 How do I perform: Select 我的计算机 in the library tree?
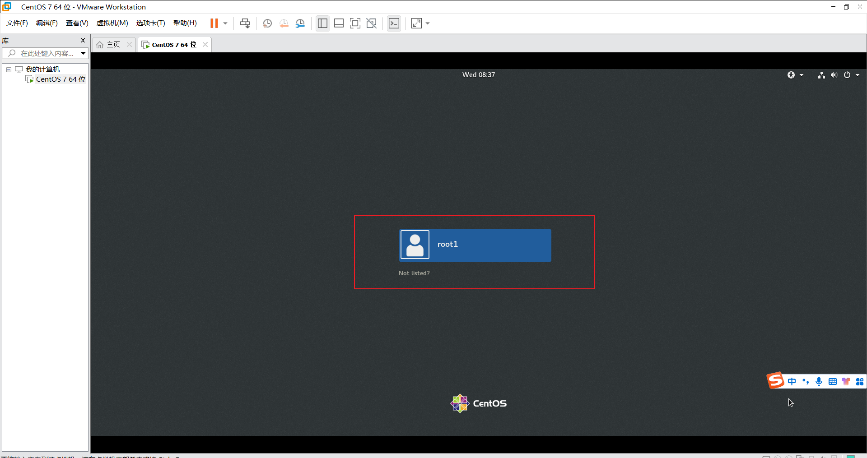[42, 69]
